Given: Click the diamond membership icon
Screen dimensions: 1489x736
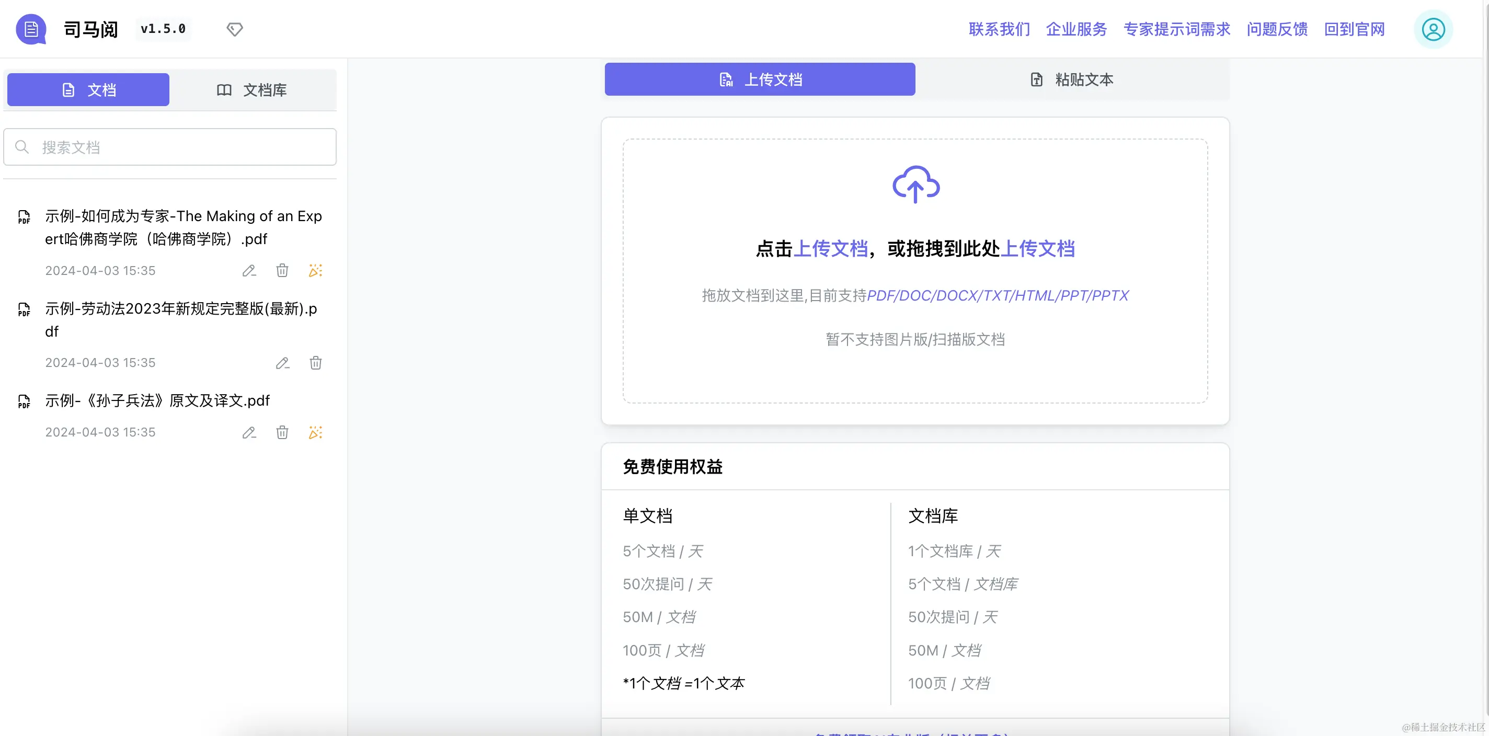Looking at the screenshot, I should point(234,29).
